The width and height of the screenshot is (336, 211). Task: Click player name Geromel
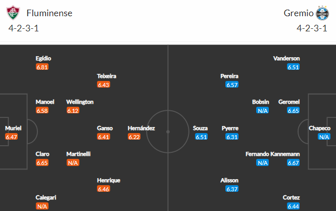289,102
